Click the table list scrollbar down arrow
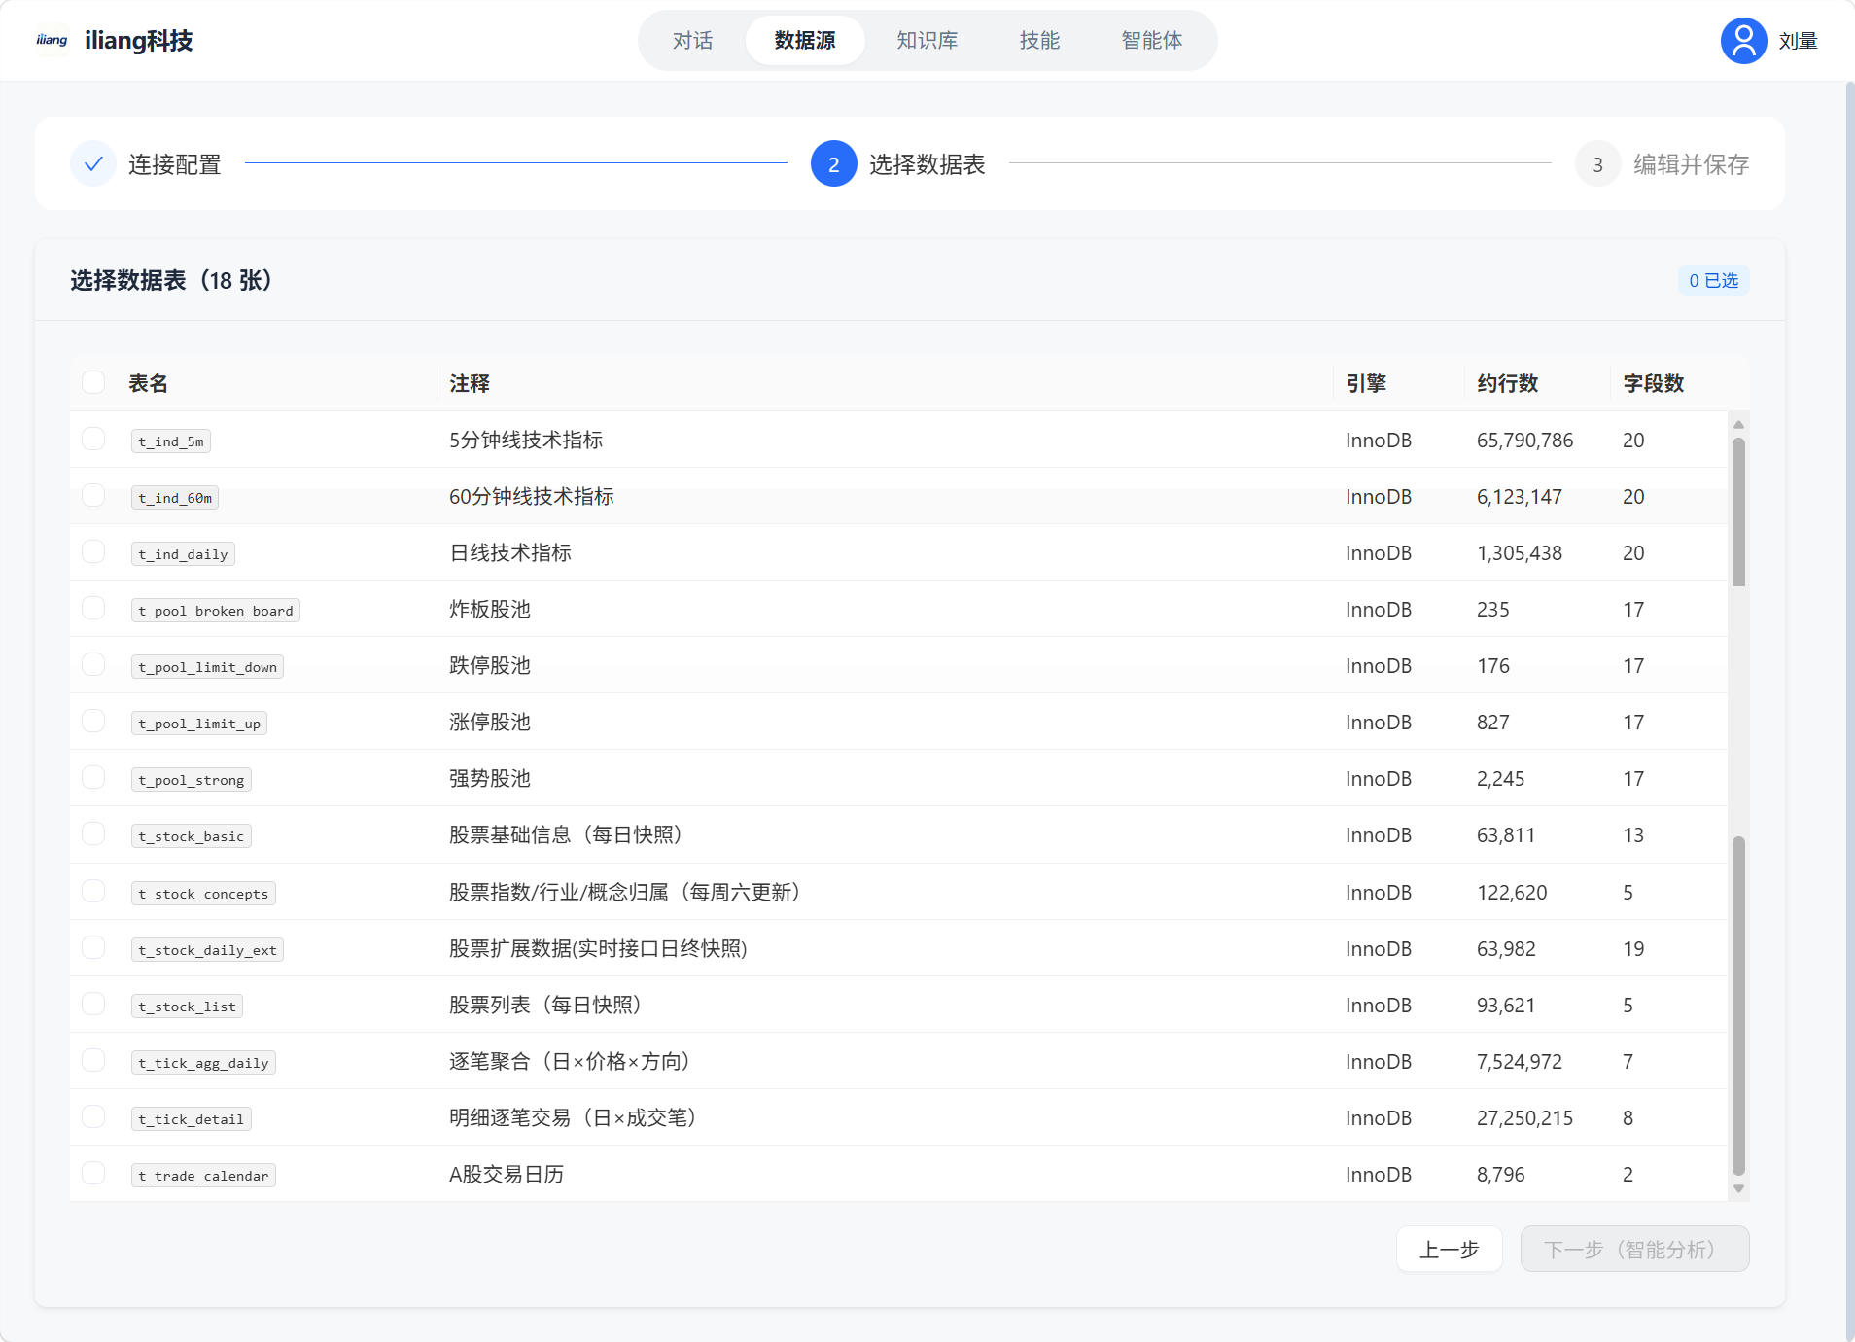This screenshot has width=1855, height=1342. coord(1738,1188)
